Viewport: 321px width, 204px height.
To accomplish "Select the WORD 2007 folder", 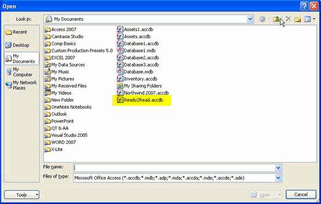I will [x=60, y=142].
